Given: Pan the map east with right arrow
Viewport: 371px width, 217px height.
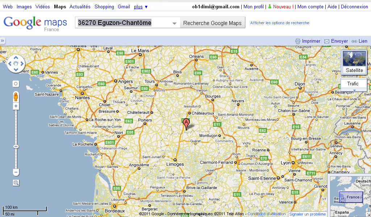Looking at the screenshot, I should tap(22, 64).
